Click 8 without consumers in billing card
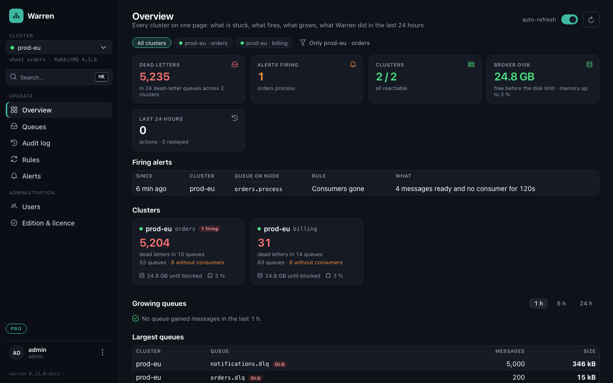 pos(316,262)
